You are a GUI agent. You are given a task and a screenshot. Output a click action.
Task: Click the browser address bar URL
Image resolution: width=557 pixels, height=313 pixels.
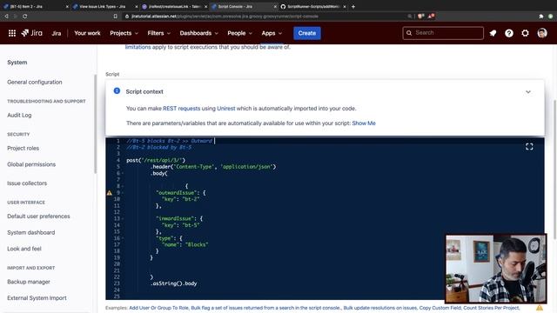coord(225,17)
